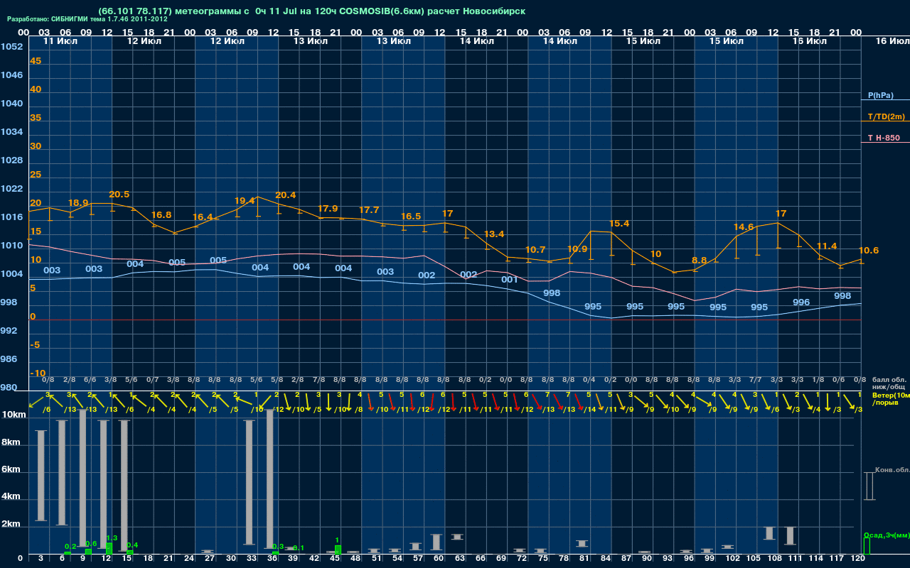
Task: Click the forecast hour 60 on bottom axis
Action: pyautogui.click(x=439, y=559)
